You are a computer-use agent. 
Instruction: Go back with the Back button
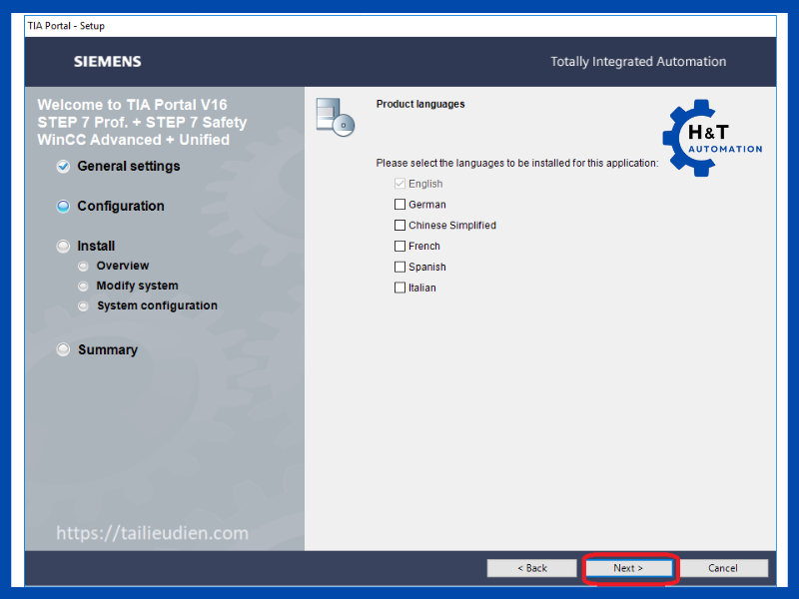pos(532,568)
